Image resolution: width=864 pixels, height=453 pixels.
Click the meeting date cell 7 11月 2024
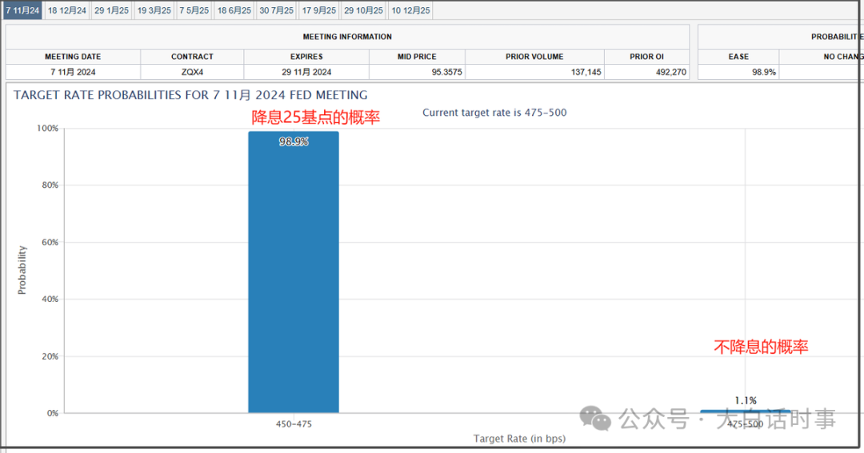tap(73, 72)
